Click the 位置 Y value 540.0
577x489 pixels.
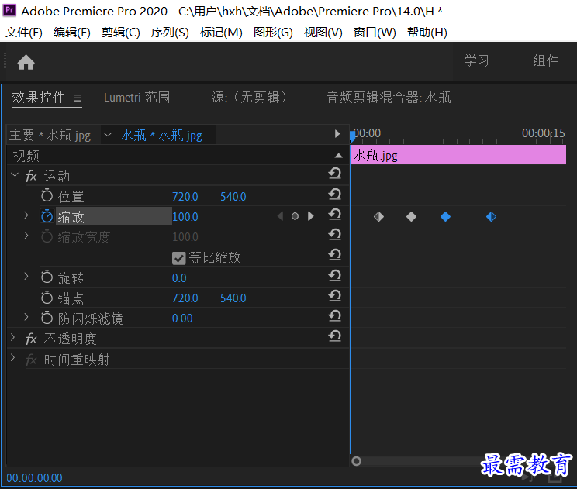point(233,197)
